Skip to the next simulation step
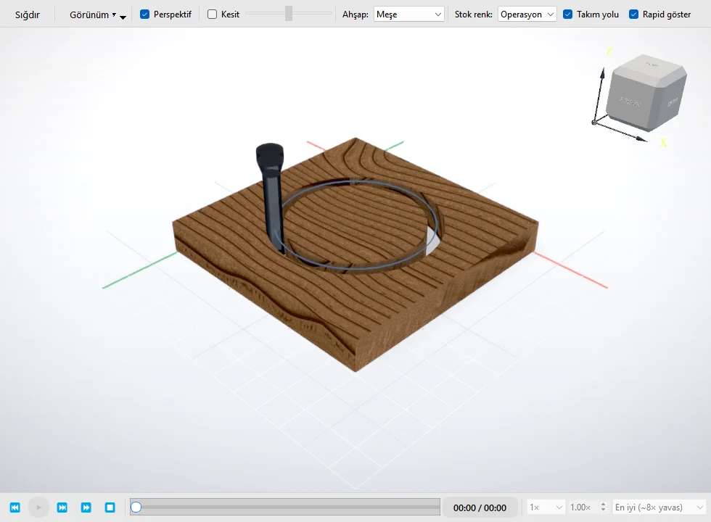711x522 pixels. [x=62, y=507]
